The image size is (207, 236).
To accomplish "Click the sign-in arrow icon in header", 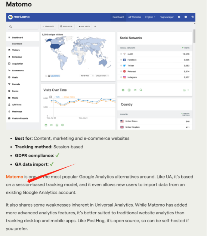I will 192,17.
